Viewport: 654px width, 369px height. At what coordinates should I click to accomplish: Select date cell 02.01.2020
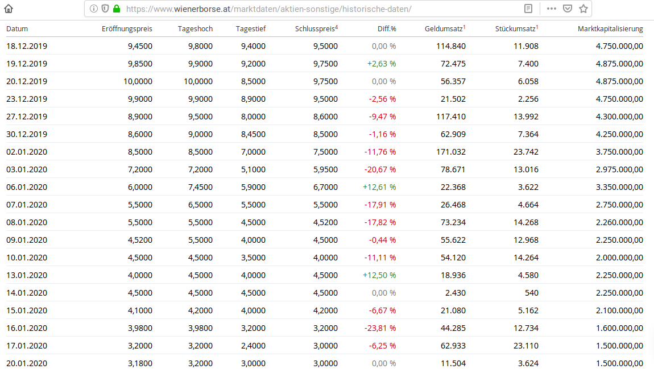coord(27,152)
